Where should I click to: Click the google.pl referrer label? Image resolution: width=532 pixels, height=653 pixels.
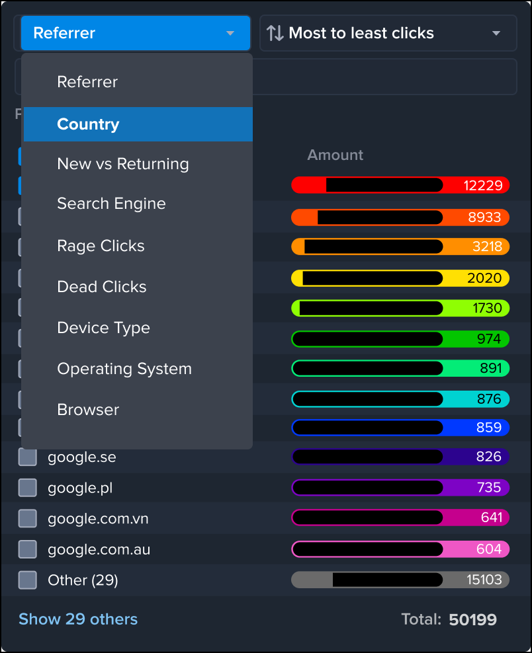click(80, 488)
